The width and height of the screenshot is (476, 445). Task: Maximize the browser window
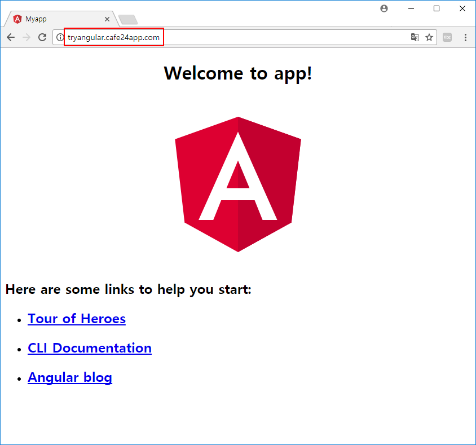pyautogui.click(x=437, y=9)
